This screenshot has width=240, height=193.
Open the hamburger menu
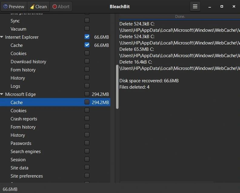[x=195, y=6]
